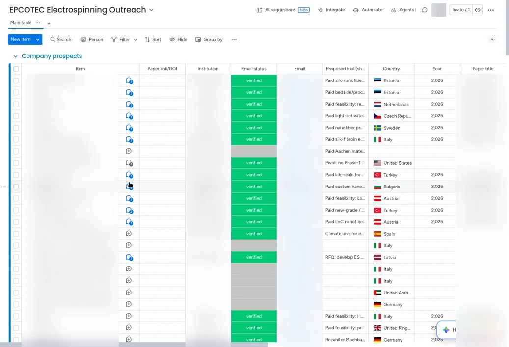Open Country dropdown for the Germany Bezahlter row
509x347 pixels.
click(x=391, y=340)
